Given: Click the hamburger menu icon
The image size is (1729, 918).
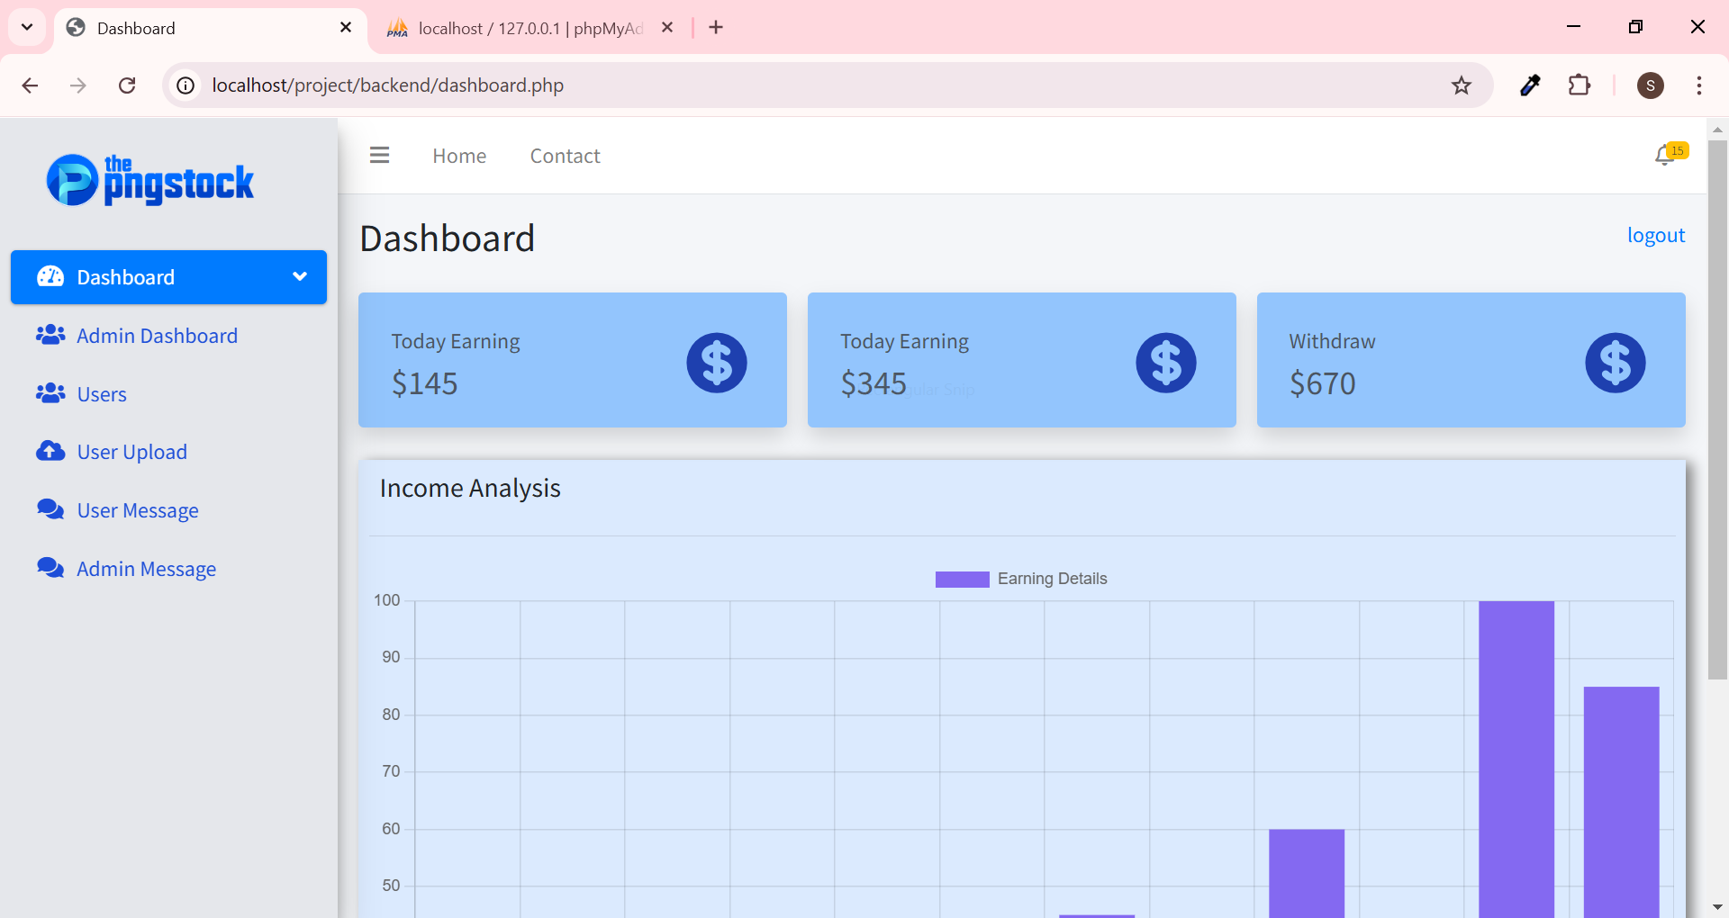Looking at the screenshot, I should (379, 156).
